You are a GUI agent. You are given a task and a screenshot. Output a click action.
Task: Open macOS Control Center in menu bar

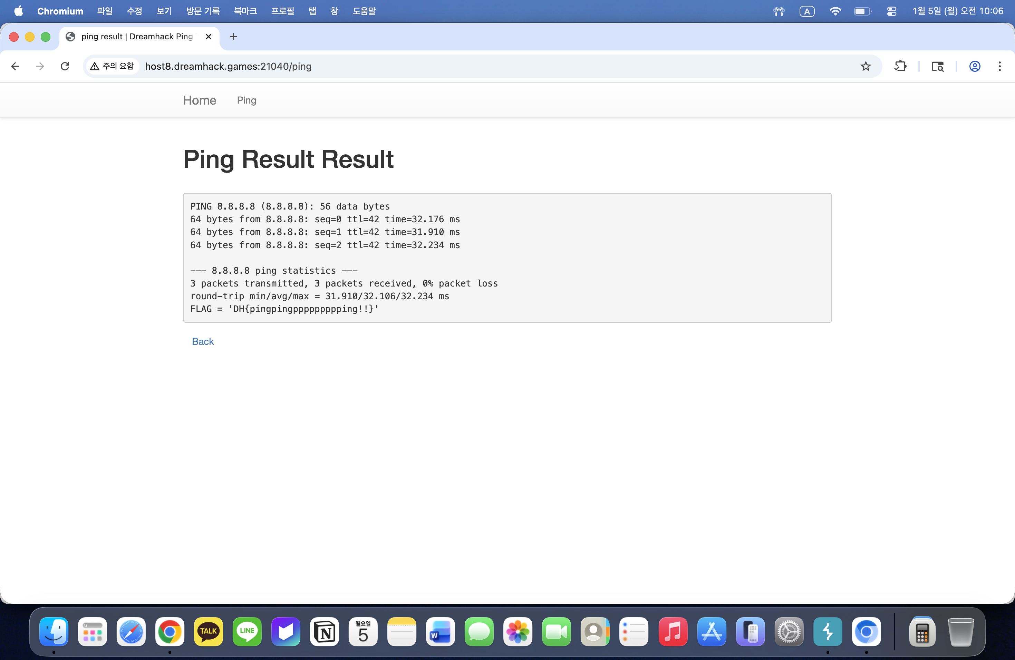891,11
